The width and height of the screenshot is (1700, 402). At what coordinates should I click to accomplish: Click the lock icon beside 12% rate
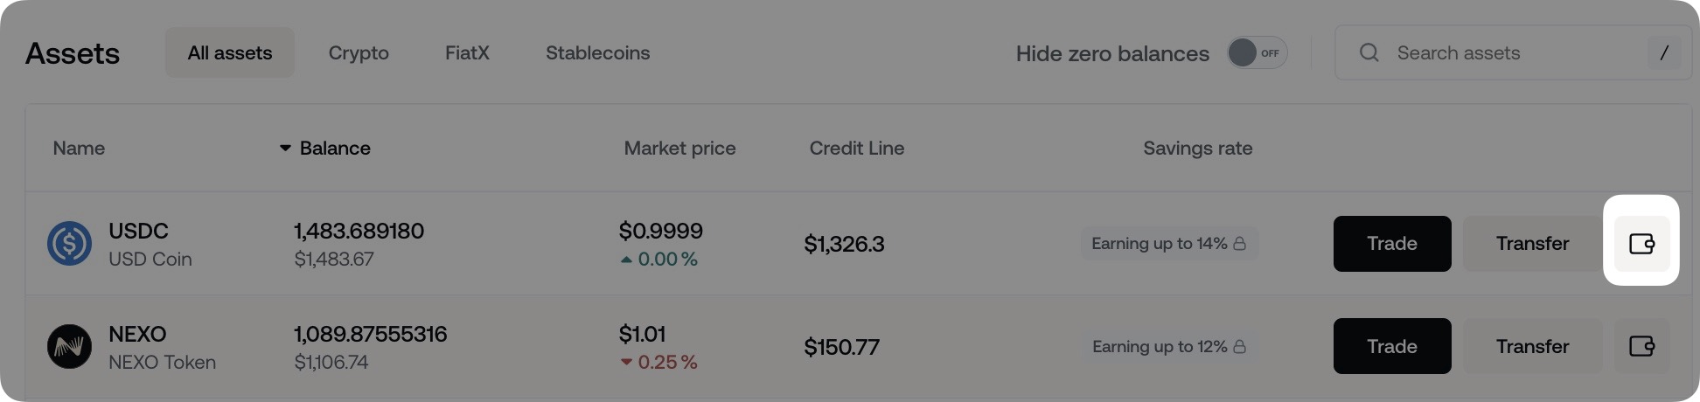coord(1240,347)
